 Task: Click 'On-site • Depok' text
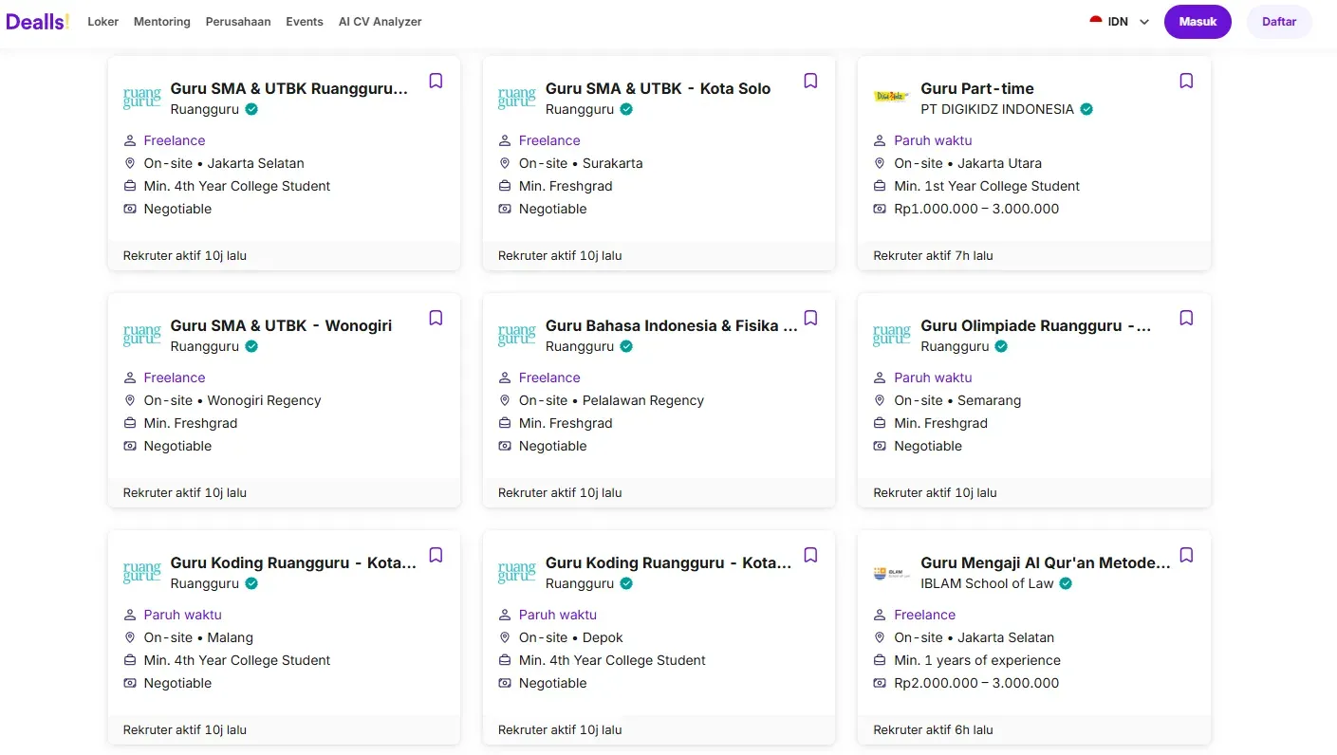point(571,637)
